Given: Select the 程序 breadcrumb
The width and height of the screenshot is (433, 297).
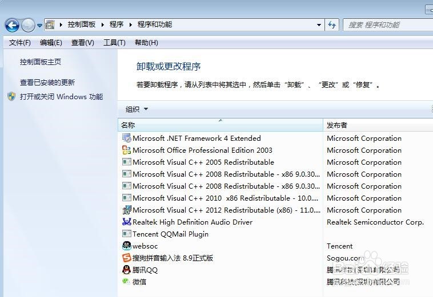Looking at the screenshot, I should coord(117,25).
